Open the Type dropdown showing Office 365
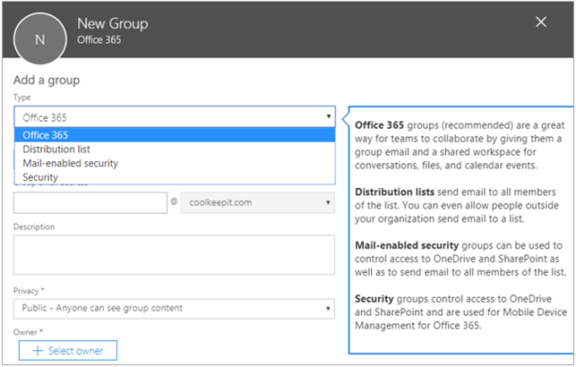The width and height of the screenshot is (576, 367). tap(175, 117)
